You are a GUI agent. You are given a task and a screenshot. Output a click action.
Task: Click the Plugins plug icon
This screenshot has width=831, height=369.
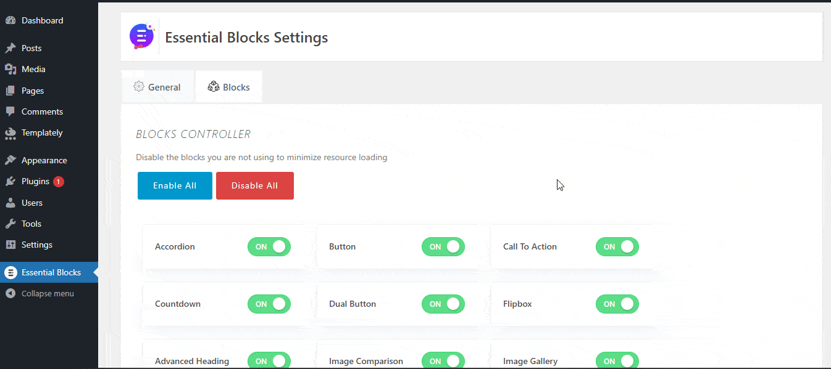click(x=10, y=181)
